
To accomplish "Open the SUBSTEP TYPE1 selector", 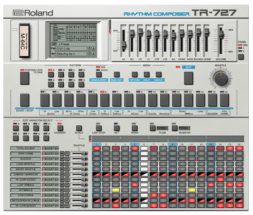I will click(184, 128).
